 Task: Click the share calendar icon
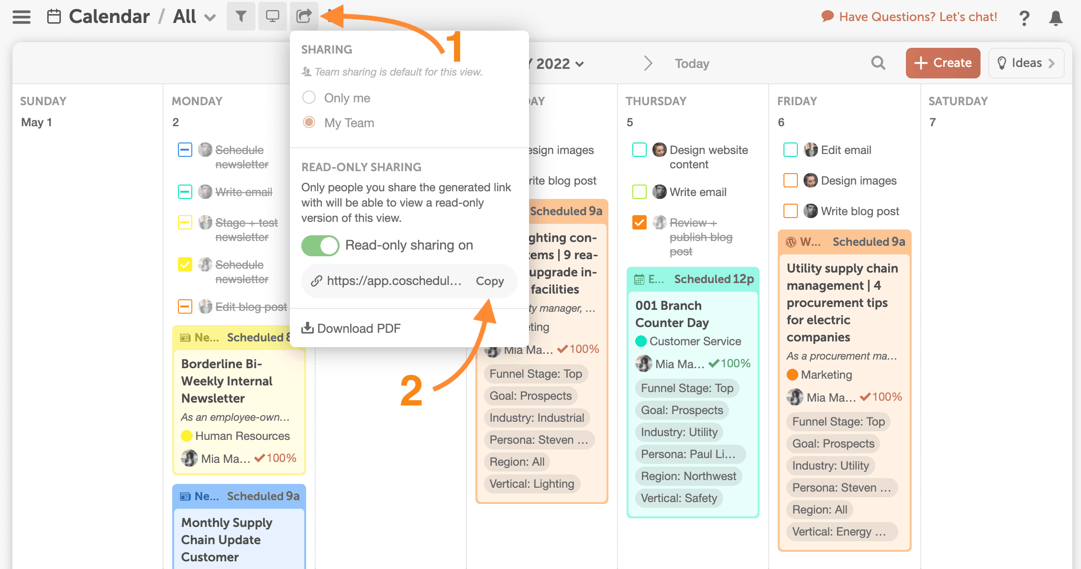pyautogui.click(x=304, y=16)
